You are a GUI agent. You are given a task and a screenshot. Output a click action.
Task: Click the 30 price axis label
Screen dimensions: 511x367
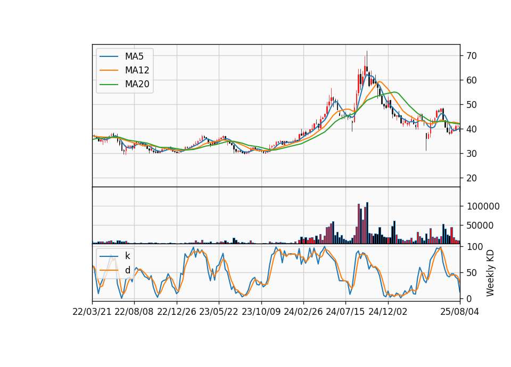coord(472,154)
